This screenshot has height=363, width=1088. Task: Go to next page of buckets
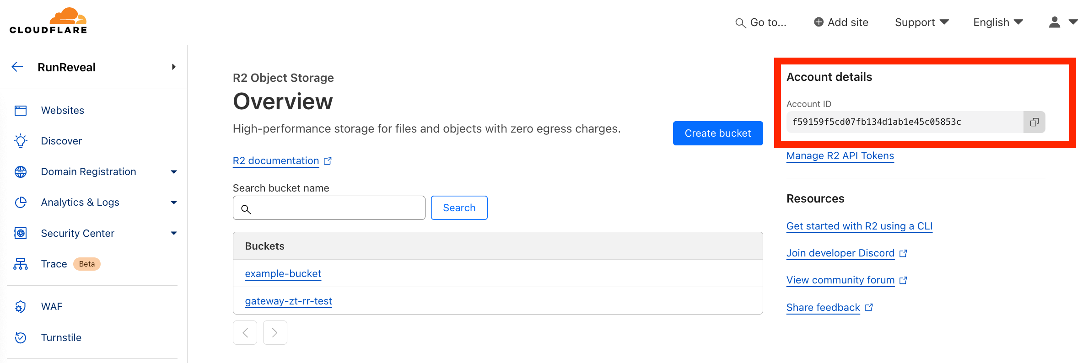pos(275,332)
